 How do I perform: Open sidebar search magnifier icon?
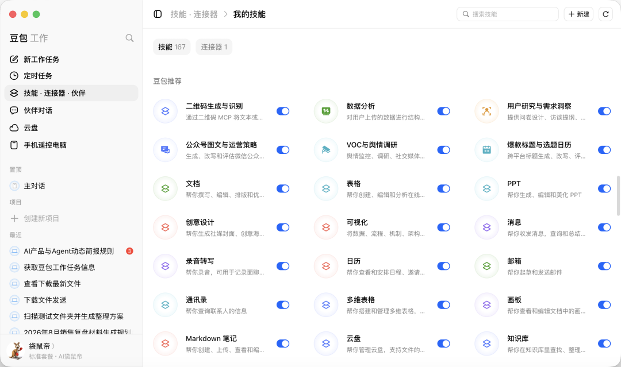pyautogui.click(x=129, y=38)
